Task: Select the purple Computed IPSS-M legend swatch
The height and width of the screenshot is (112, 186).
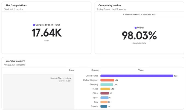Action: [x=34, y=25]
